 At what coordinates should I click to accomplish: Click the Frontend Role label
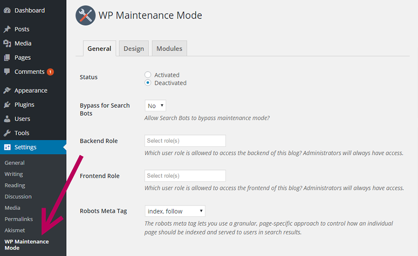100,176
